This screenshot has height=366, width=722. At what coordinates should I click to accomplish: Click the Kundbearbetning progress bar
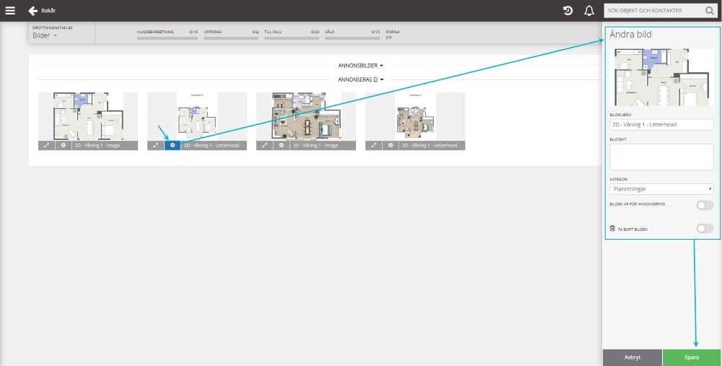pos(168,38)
